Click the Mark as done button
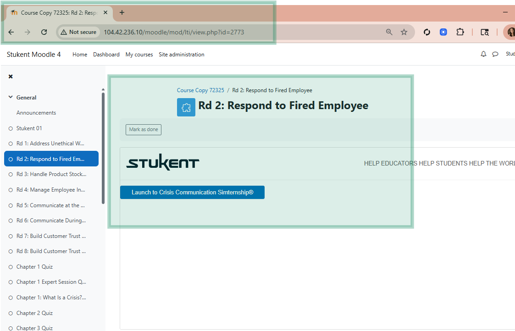The height and width of the screenshot is (331, 515). tap(144, 130)
